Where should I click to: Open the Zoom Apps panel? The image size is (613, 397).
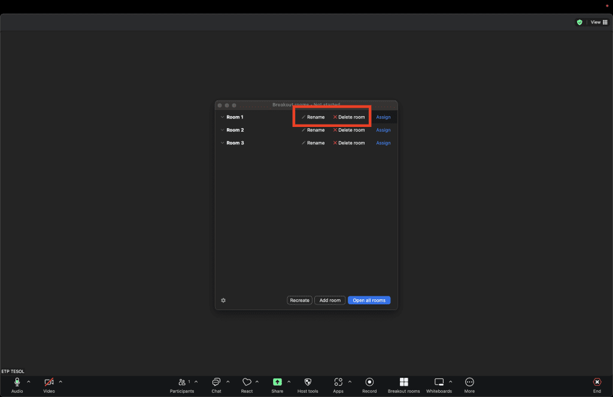[338, 383]
